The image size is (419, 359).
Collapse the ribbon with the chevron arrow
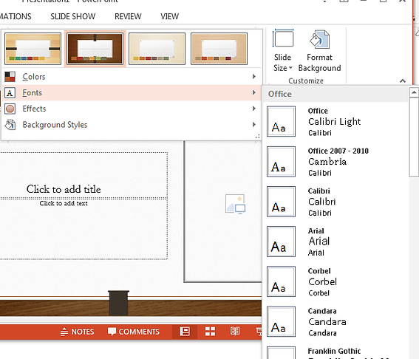(x=403, y=81)
